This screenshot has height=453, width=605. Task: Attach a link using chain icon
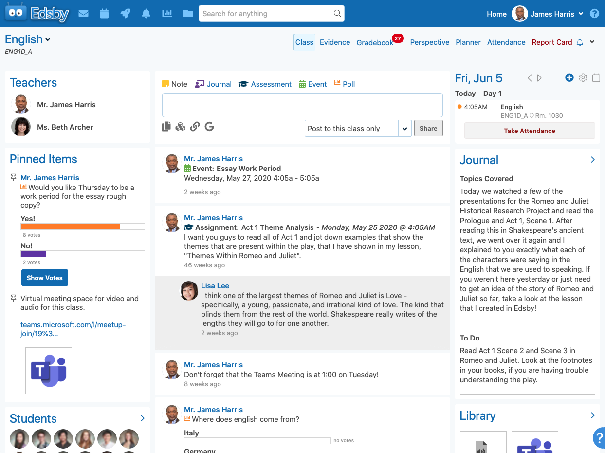point(195,127)
